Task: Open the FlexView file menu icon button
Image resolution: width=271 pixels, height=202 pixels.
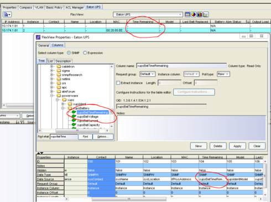Action: pos(7,14)
